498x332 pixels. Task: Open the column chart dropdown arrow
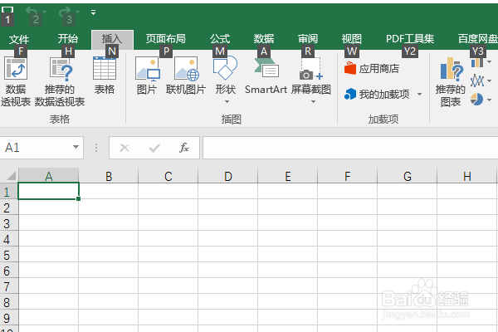(489, 62)
